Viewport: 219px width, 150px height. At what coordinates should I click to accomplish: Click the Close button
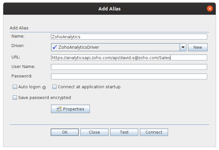[94, 132]
